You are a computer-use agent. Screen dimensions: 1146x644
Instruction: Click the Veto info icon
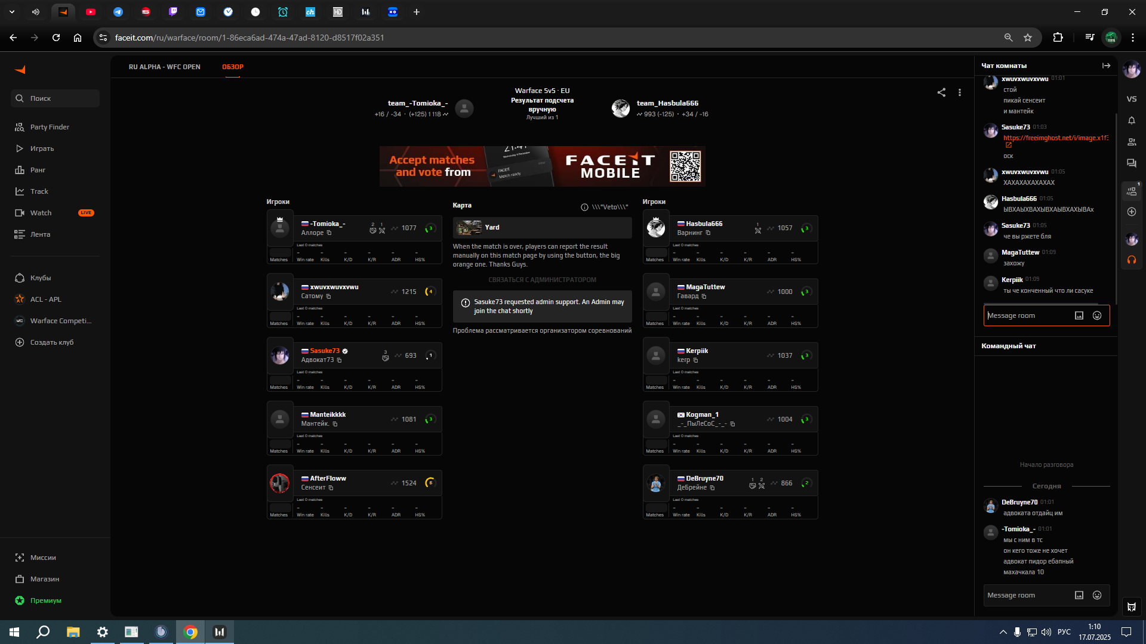tap(584, 207)
